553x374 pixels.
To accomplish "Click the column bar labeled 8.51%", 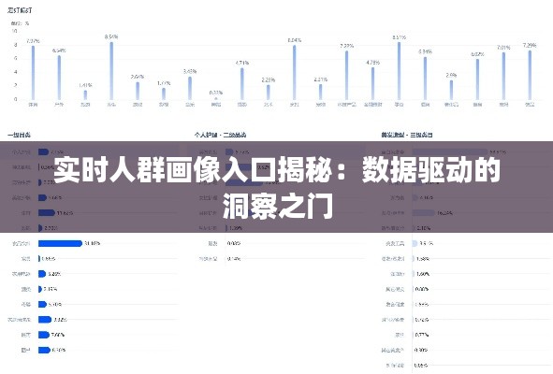I will coord(399,71).
